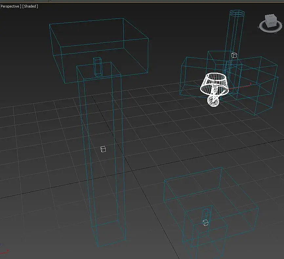Select small cyan box inside top-left block
This screenshot has height=259, width=284.
point(98,67)
